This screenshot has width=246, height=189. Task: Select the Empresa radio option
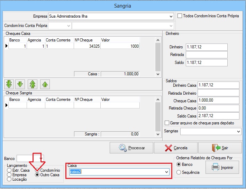pos(9,175)
